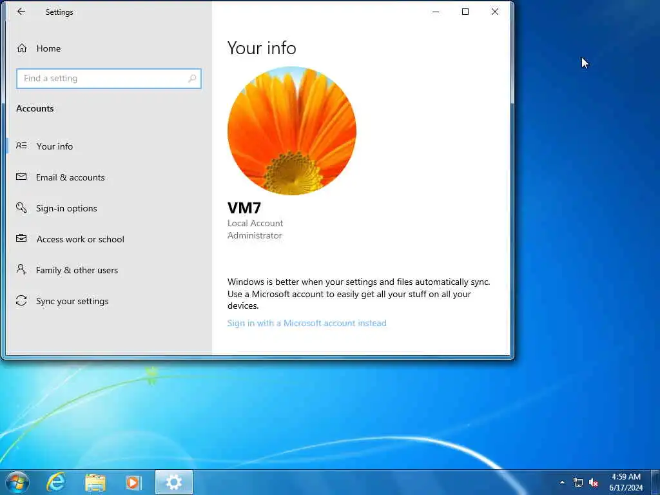Go back using the Settings back arrow
Screen dimensions: 660x495
point(21,12)
